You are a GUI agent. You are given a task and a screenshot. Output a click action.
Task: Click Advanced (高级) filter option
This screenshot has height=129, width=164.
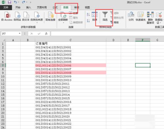(x=114, y=22)
